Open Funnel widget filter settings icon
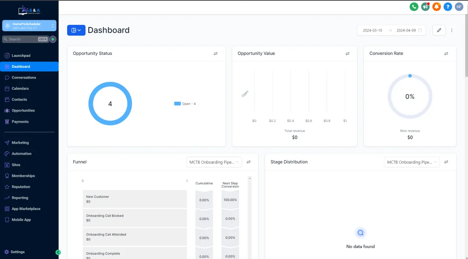This screenshot has width=468, height=259. point(248,162)
